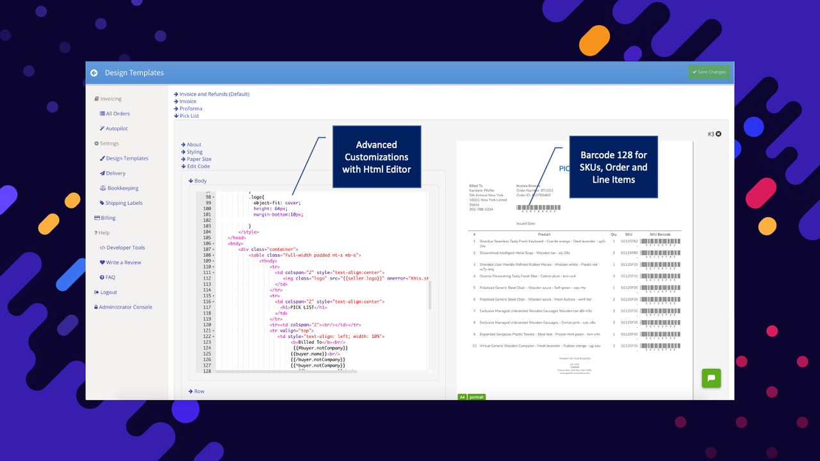This screenshot has height=461, width=820.
Task: Click the pick list preview page
Action: click(x=575, y=269)
